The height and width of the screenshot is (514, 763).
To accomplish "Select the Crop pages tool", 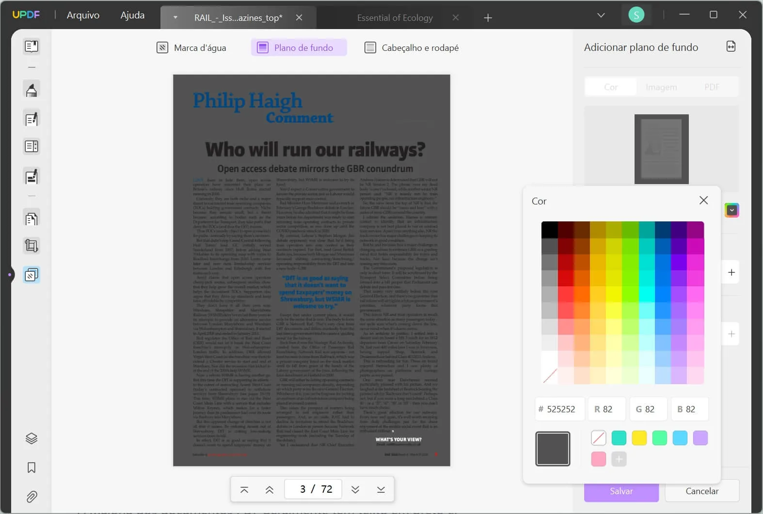I will [32, 246].
